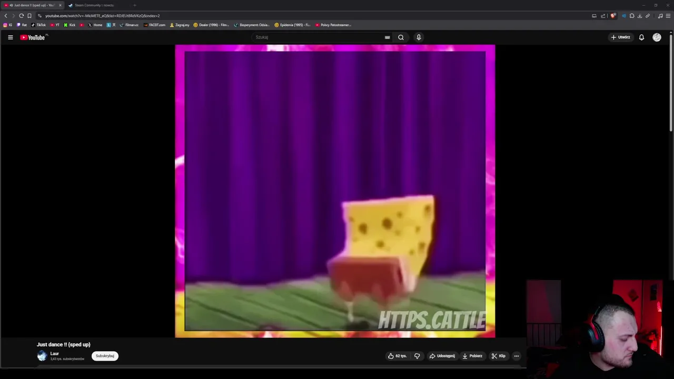Open Rat bookmark
Image resolution: width=674 pixels, height=379 pixels.
pyautogui.click(x=22, y=25)
